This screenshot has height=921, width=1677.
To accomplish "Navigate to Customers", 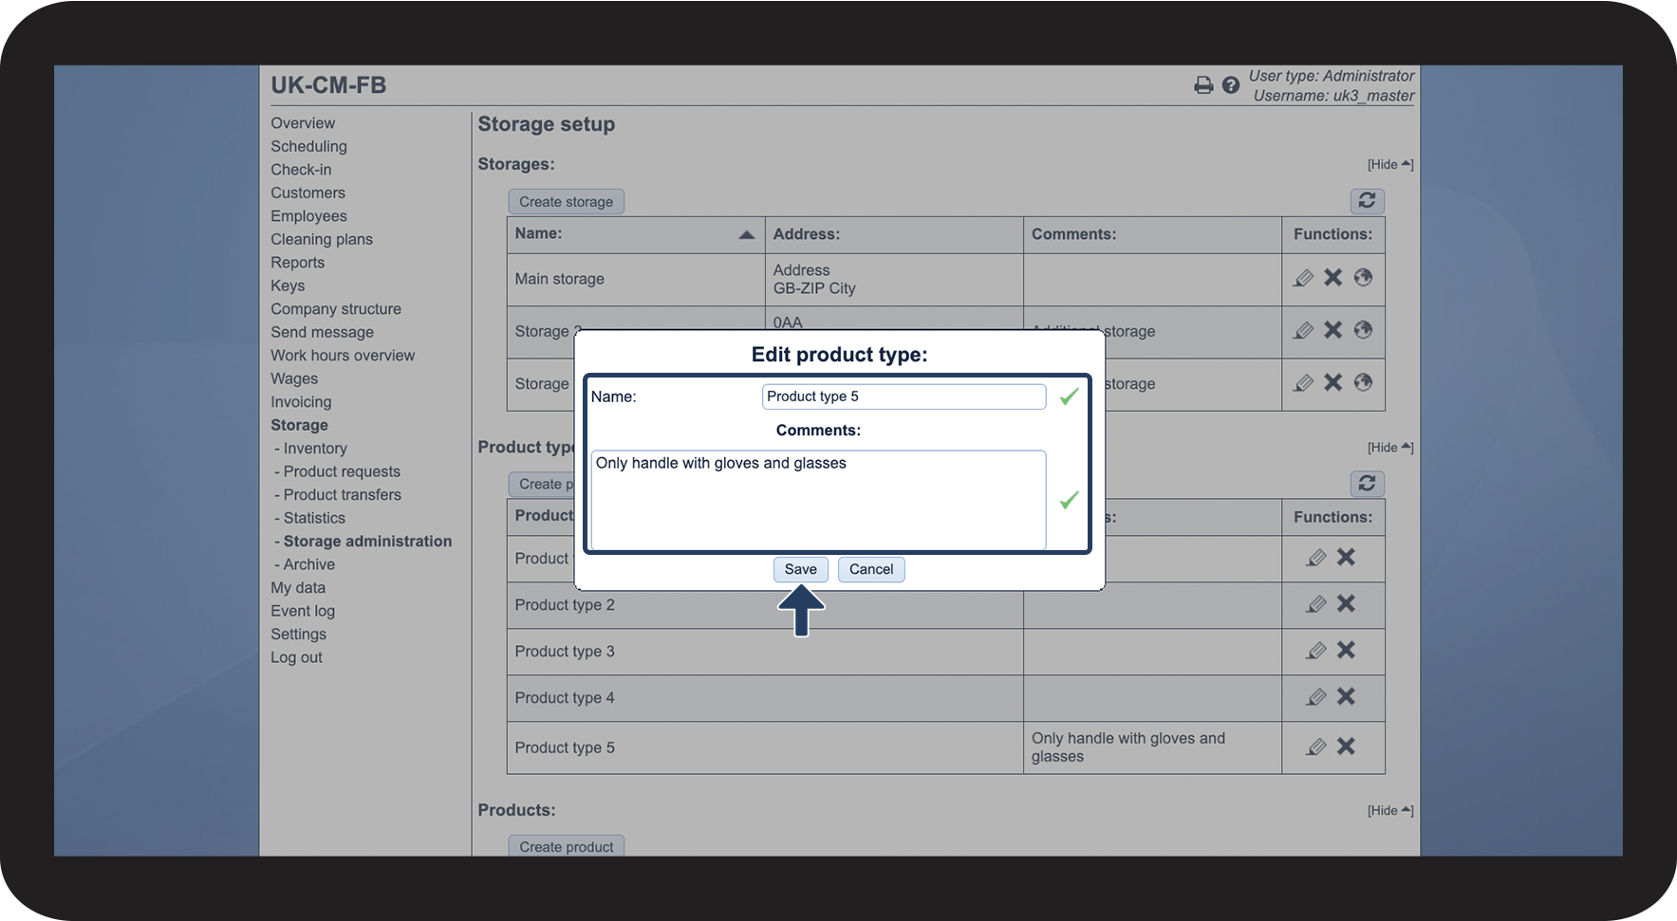I will [x=307, y=193].
